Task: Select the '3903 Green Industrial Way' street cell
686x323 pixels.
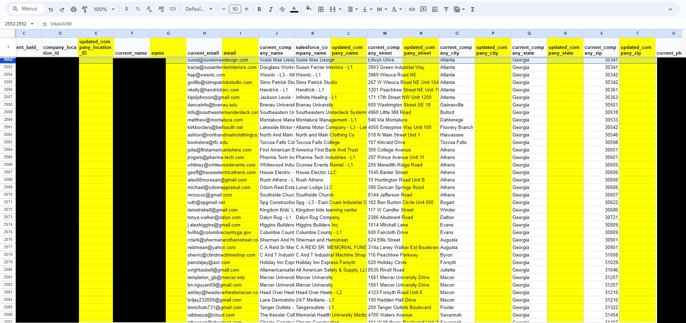Action: coord(385,67)
